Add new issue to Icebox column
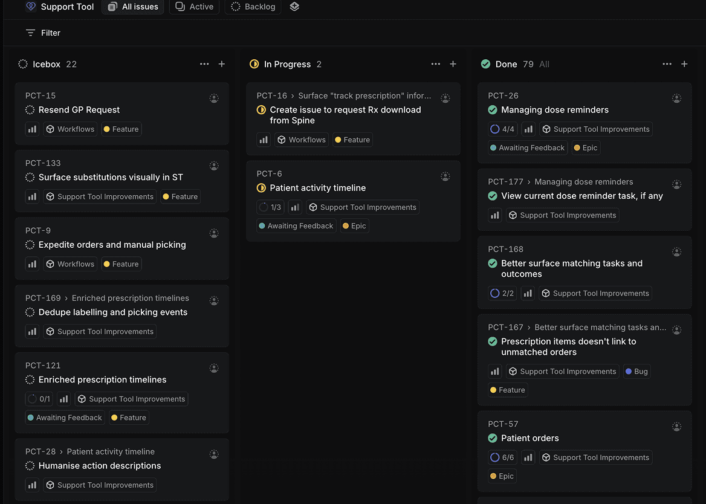Image resolution: width=706 pixels, height=504 pixels. coord(221,64)
